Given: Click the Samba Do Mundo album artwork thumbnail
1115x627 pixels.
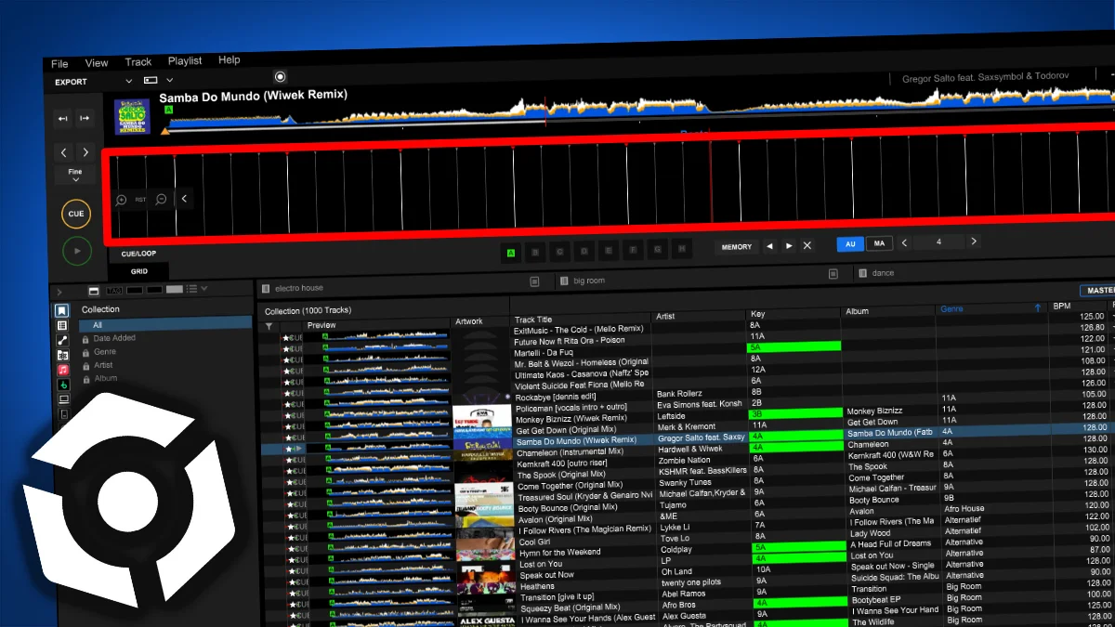Looking at the screenshot, I should tap(132, 117).
